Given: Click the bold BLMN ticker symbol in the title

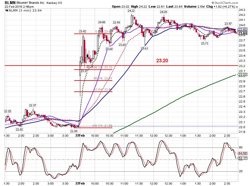Looking at the screenshot, I should click(x=10, y=3).
